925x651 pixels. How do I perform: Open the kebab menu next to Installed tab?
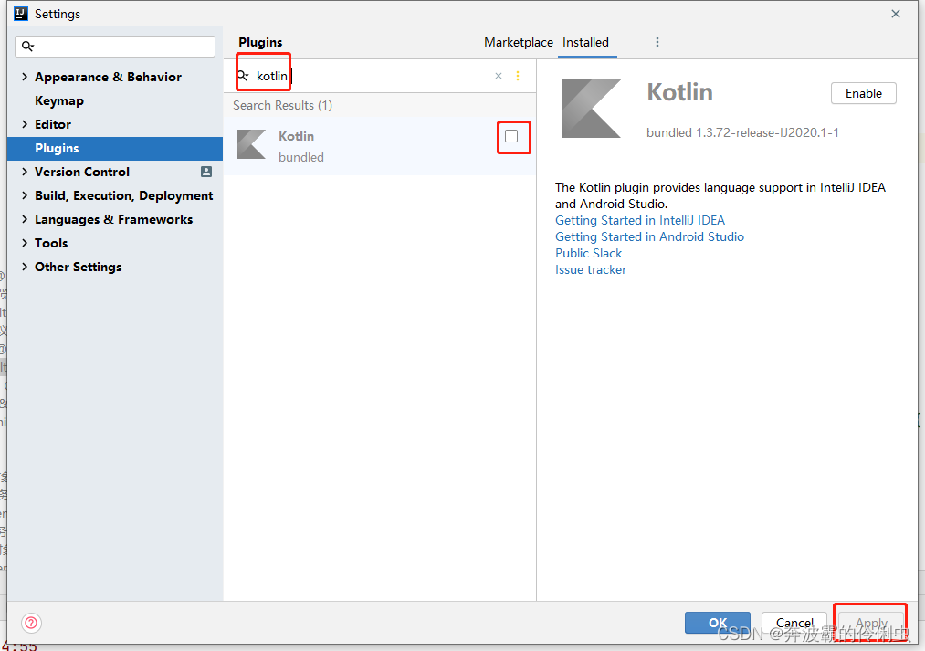pyautogui.click(x=657, y=42)
